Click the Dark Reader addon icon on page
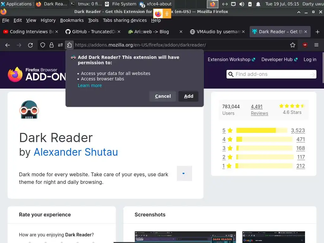 point(29,109)
